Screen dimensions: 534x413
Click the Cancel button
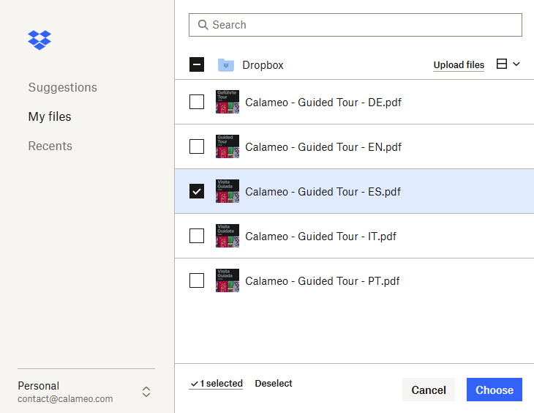(x=429, y=390)
